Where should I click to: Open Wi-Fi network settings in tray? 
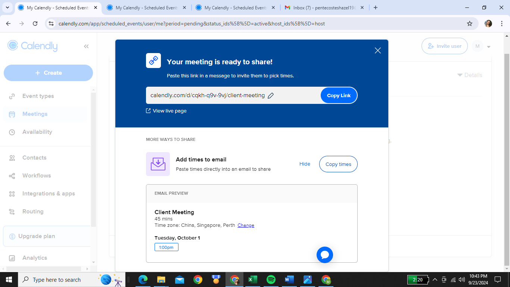453,280
